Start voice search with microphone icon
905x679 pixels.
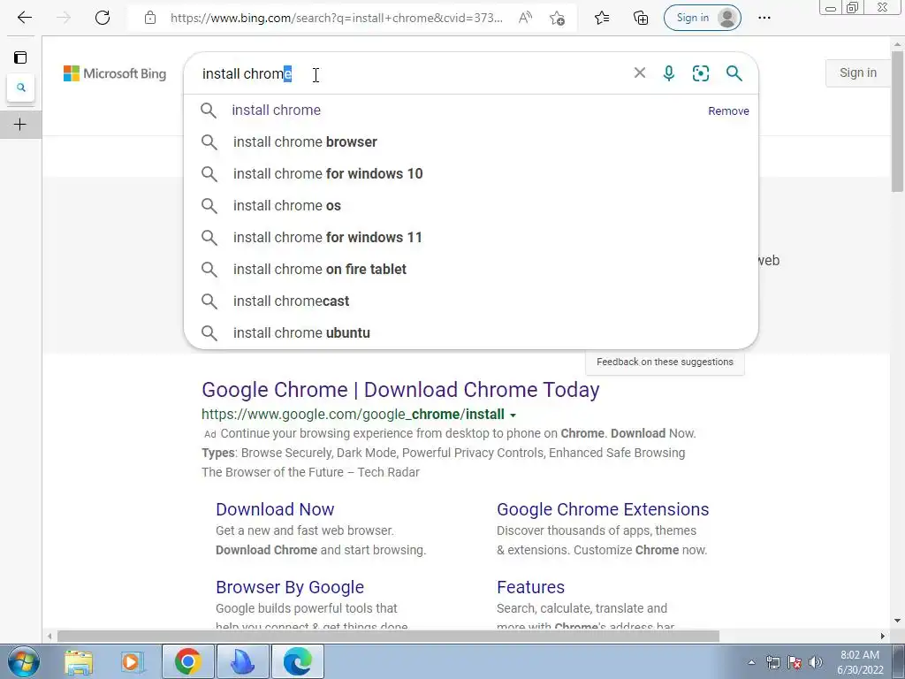(669, 73)
